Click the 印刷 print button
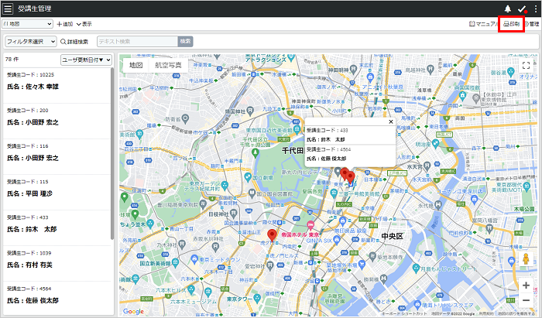Image resolution: width=542 pixels, height=318 pixels. click(512, 24)
